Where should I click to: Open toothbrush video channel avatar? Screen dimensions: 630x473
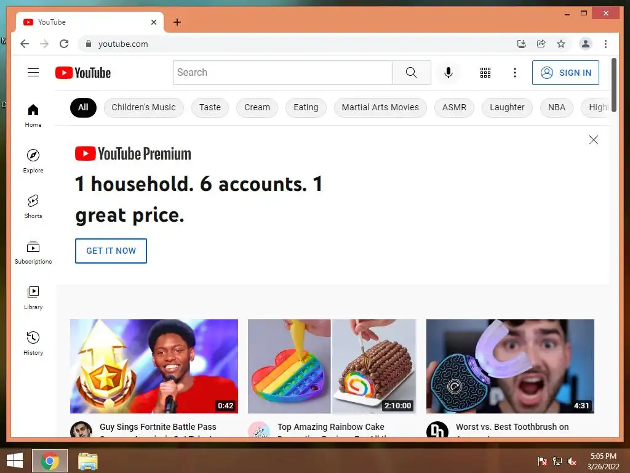click(x=437, y=429)
